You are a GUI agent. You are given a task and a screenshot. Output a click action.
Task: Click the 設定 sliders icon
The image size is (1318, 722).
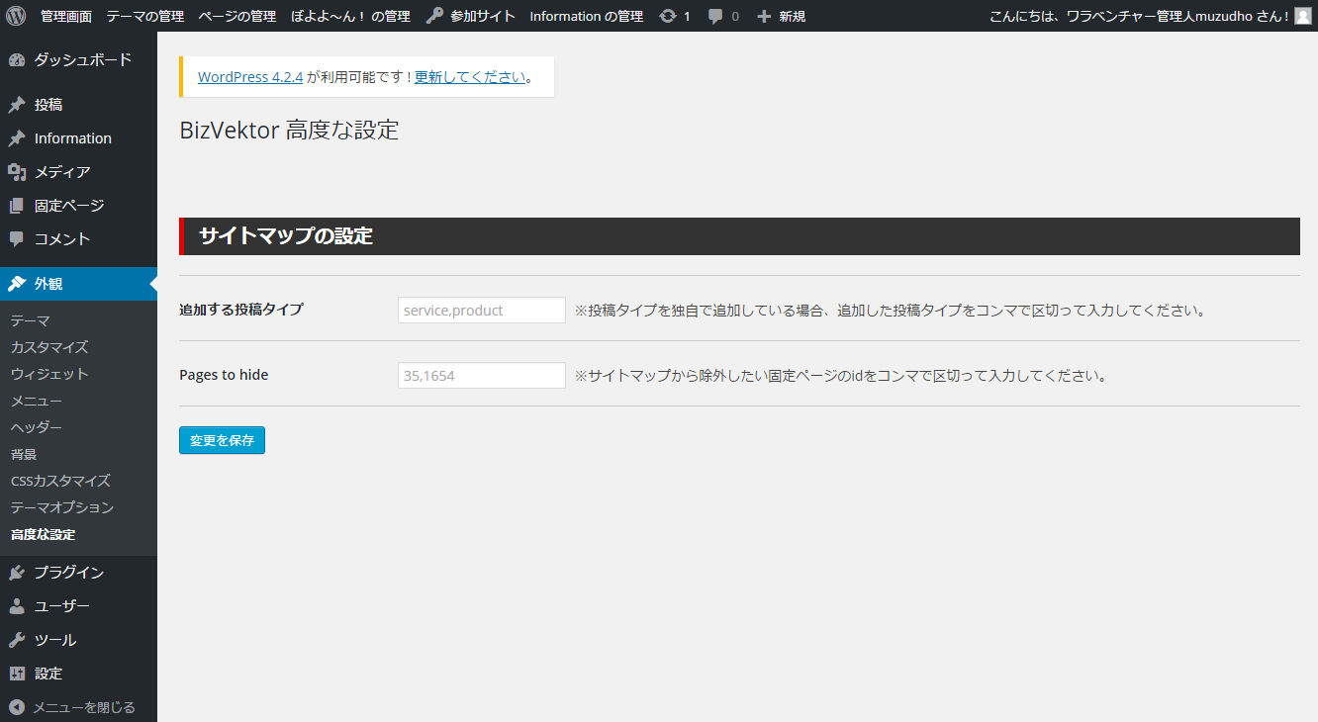point(17,674)
